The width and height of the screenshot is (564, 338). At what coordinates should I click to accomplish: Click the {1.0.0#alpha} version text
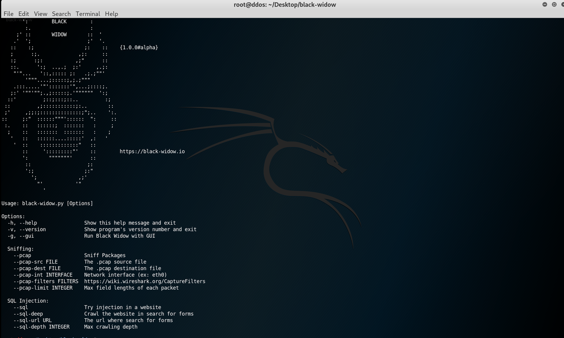pyautogui.click(x=139, y=47)
